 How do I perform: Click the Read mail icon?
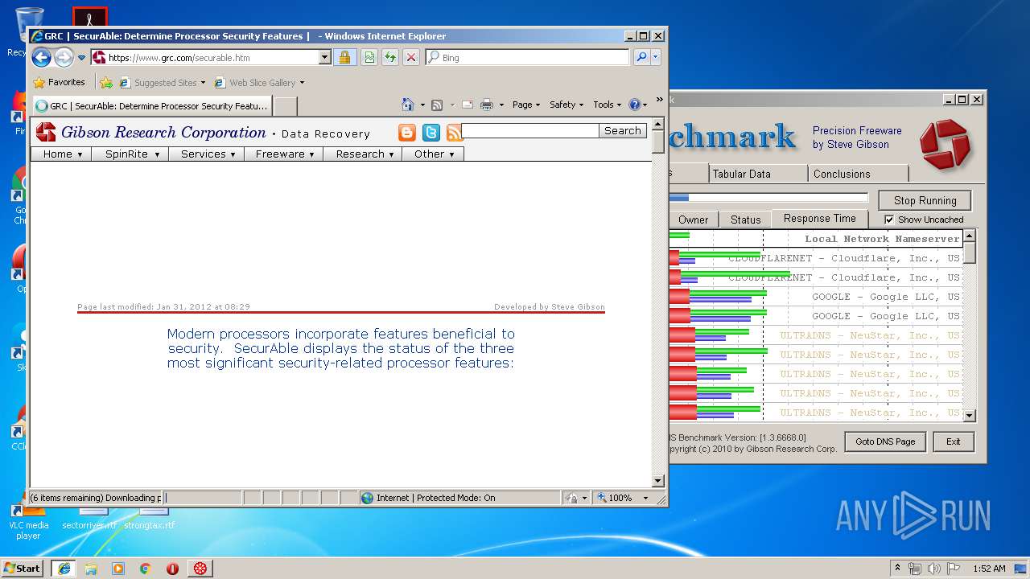(467, 105)
